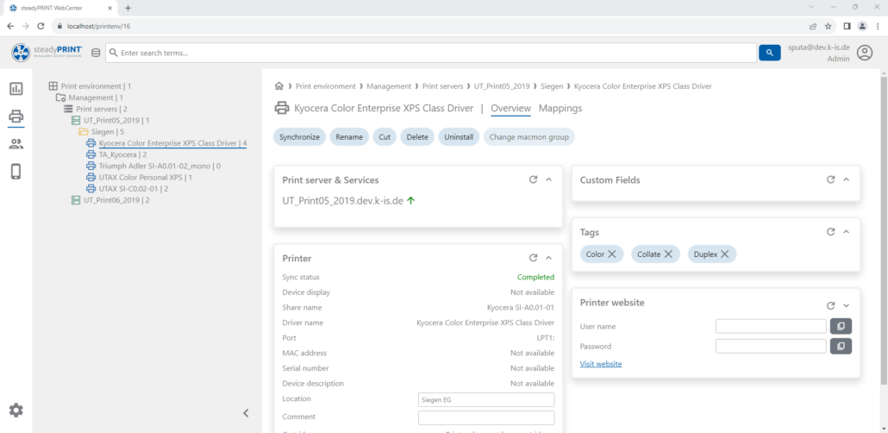The height and width of the screenshot is (433, 888).
Task: Reload the browser page
Action: point(41,26)
